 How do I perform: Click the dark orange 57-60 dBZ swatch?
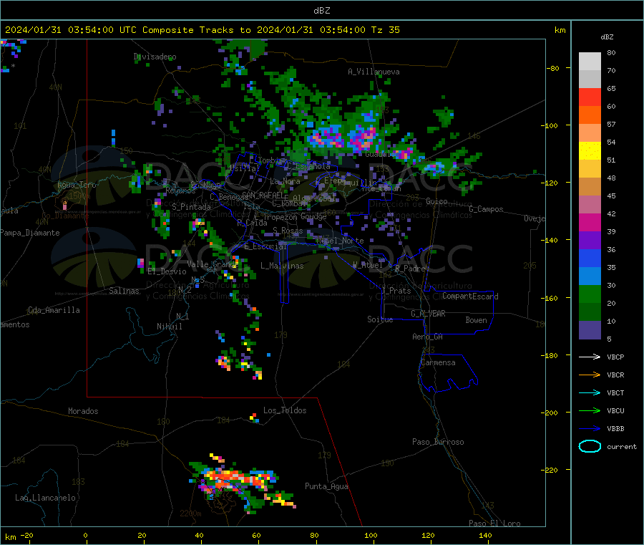click(x=590, y=115)
